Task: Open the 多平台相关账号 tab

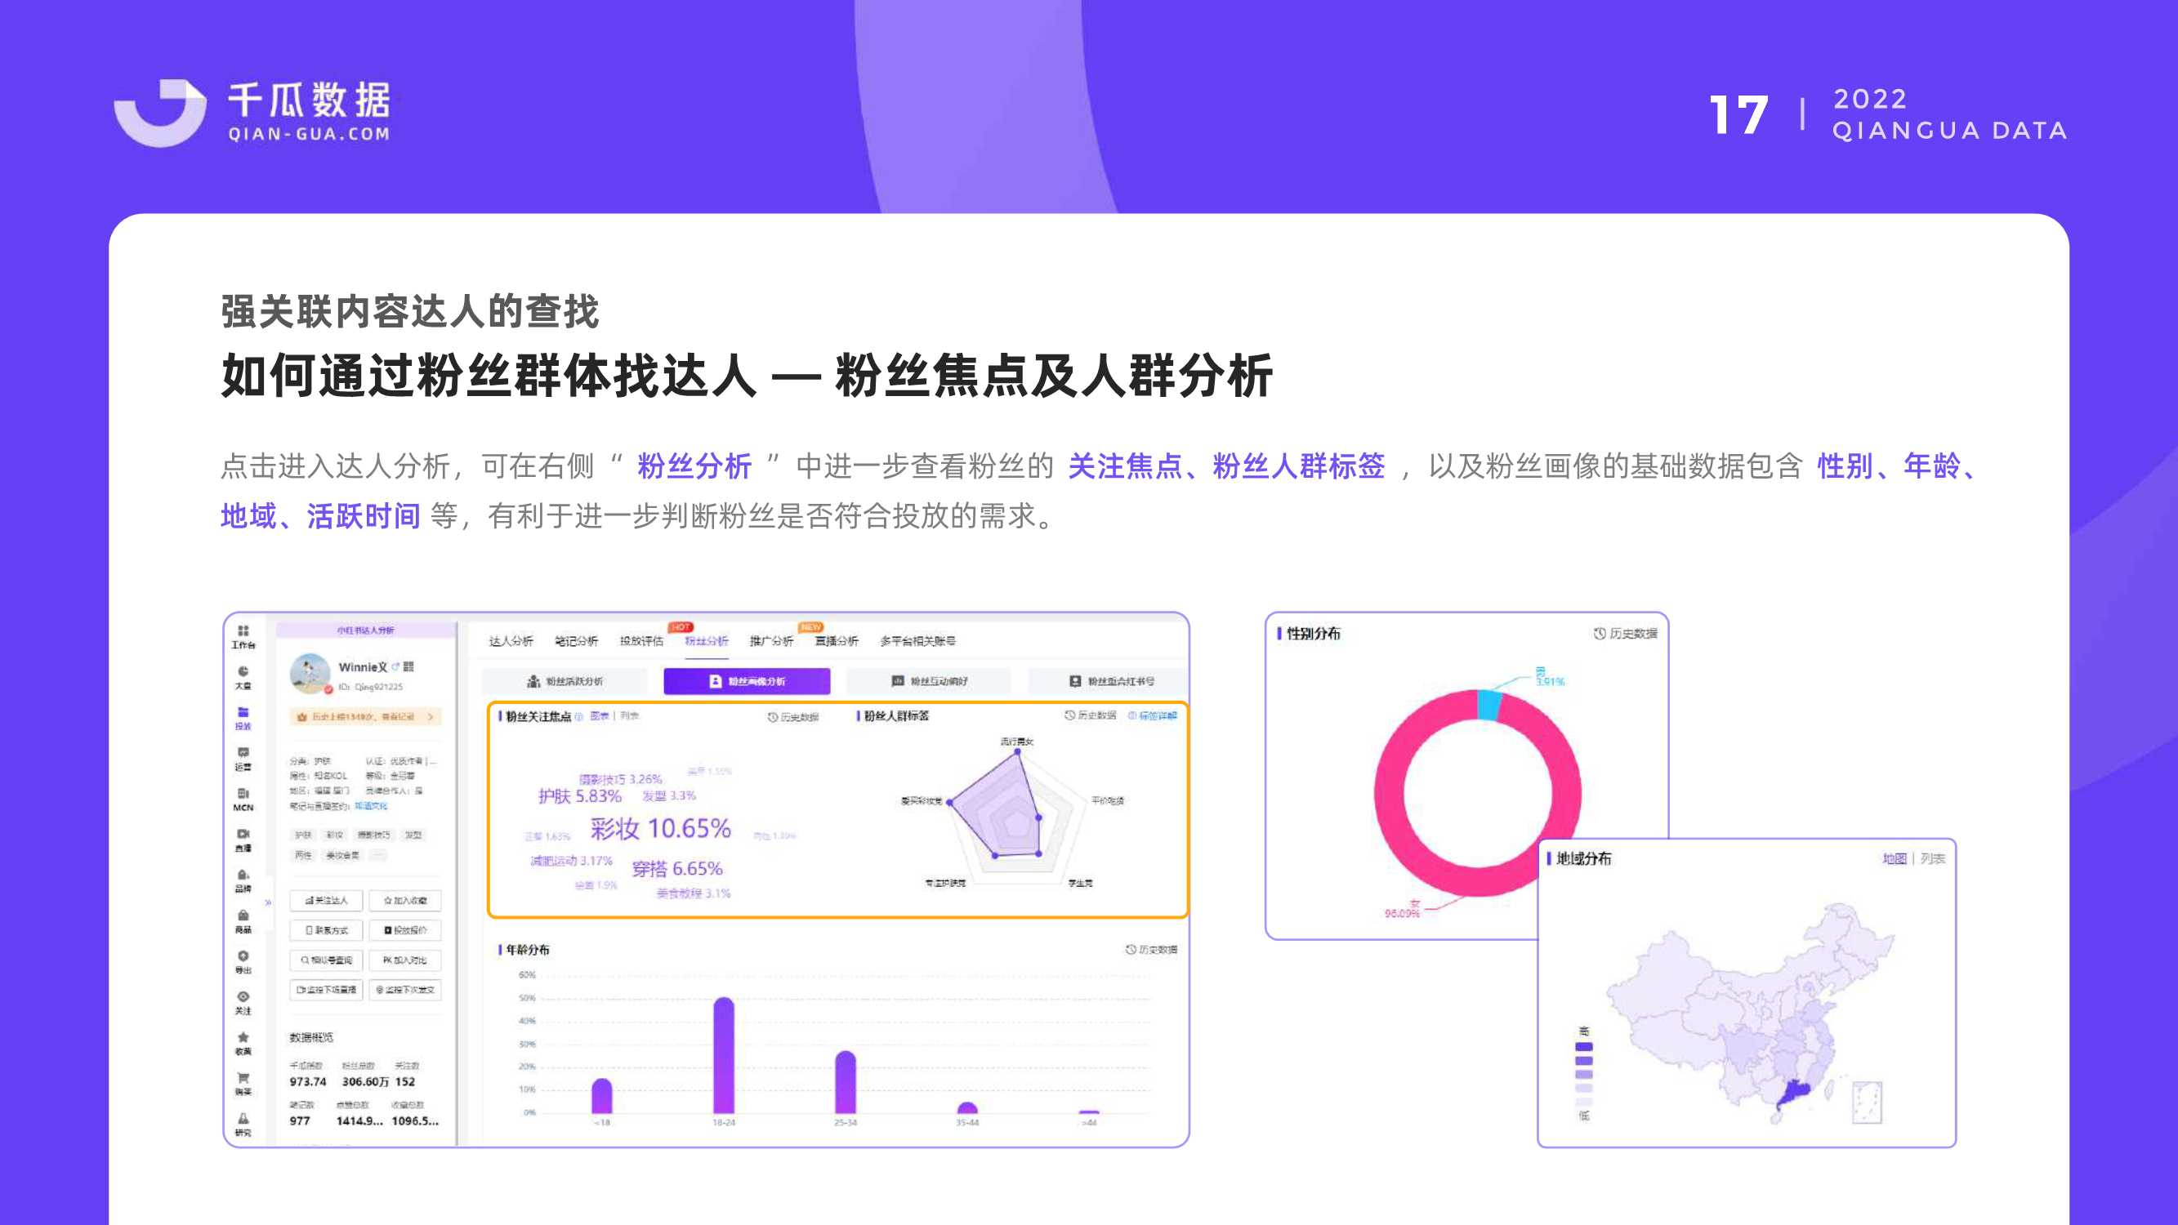Action: [x=917, y=641]
